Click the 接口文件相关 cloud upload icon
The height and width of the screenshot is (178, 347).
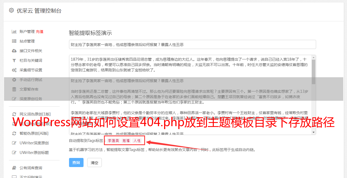[x=14, y=51]
